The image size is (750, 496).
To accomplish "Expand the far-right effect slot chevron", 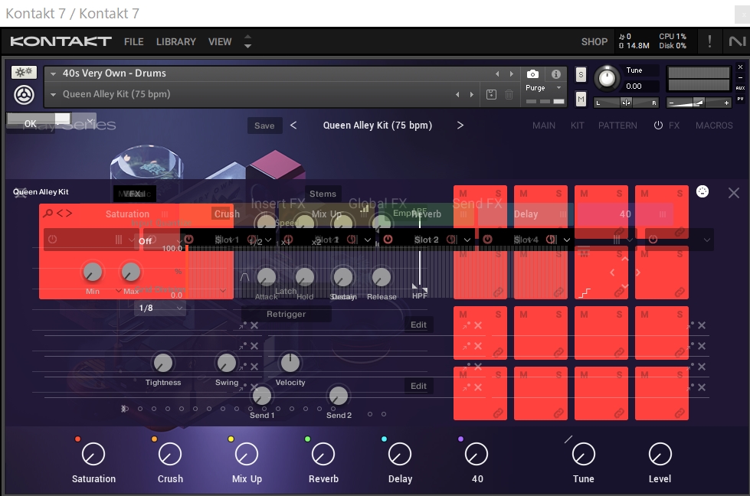I will click(707, 240).
